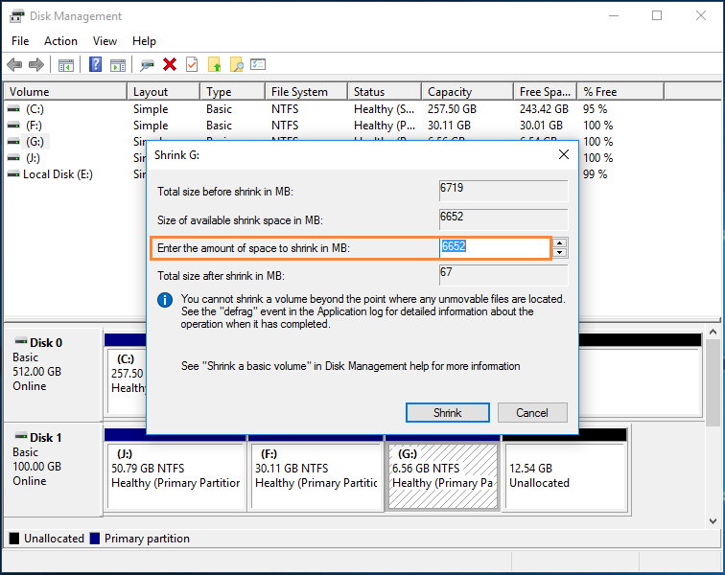Viewport: 725px width, 575px height.
Task: Click the Disk 0 label in graphical view
Action: point(46,342)
